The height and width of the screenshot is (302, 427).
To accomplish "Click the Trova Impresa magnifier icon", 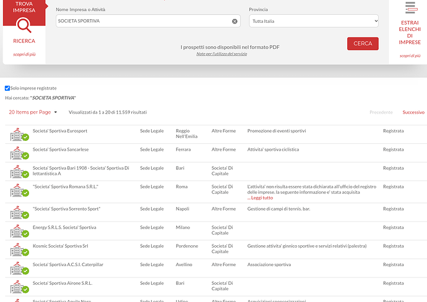I will coord(24,25).
